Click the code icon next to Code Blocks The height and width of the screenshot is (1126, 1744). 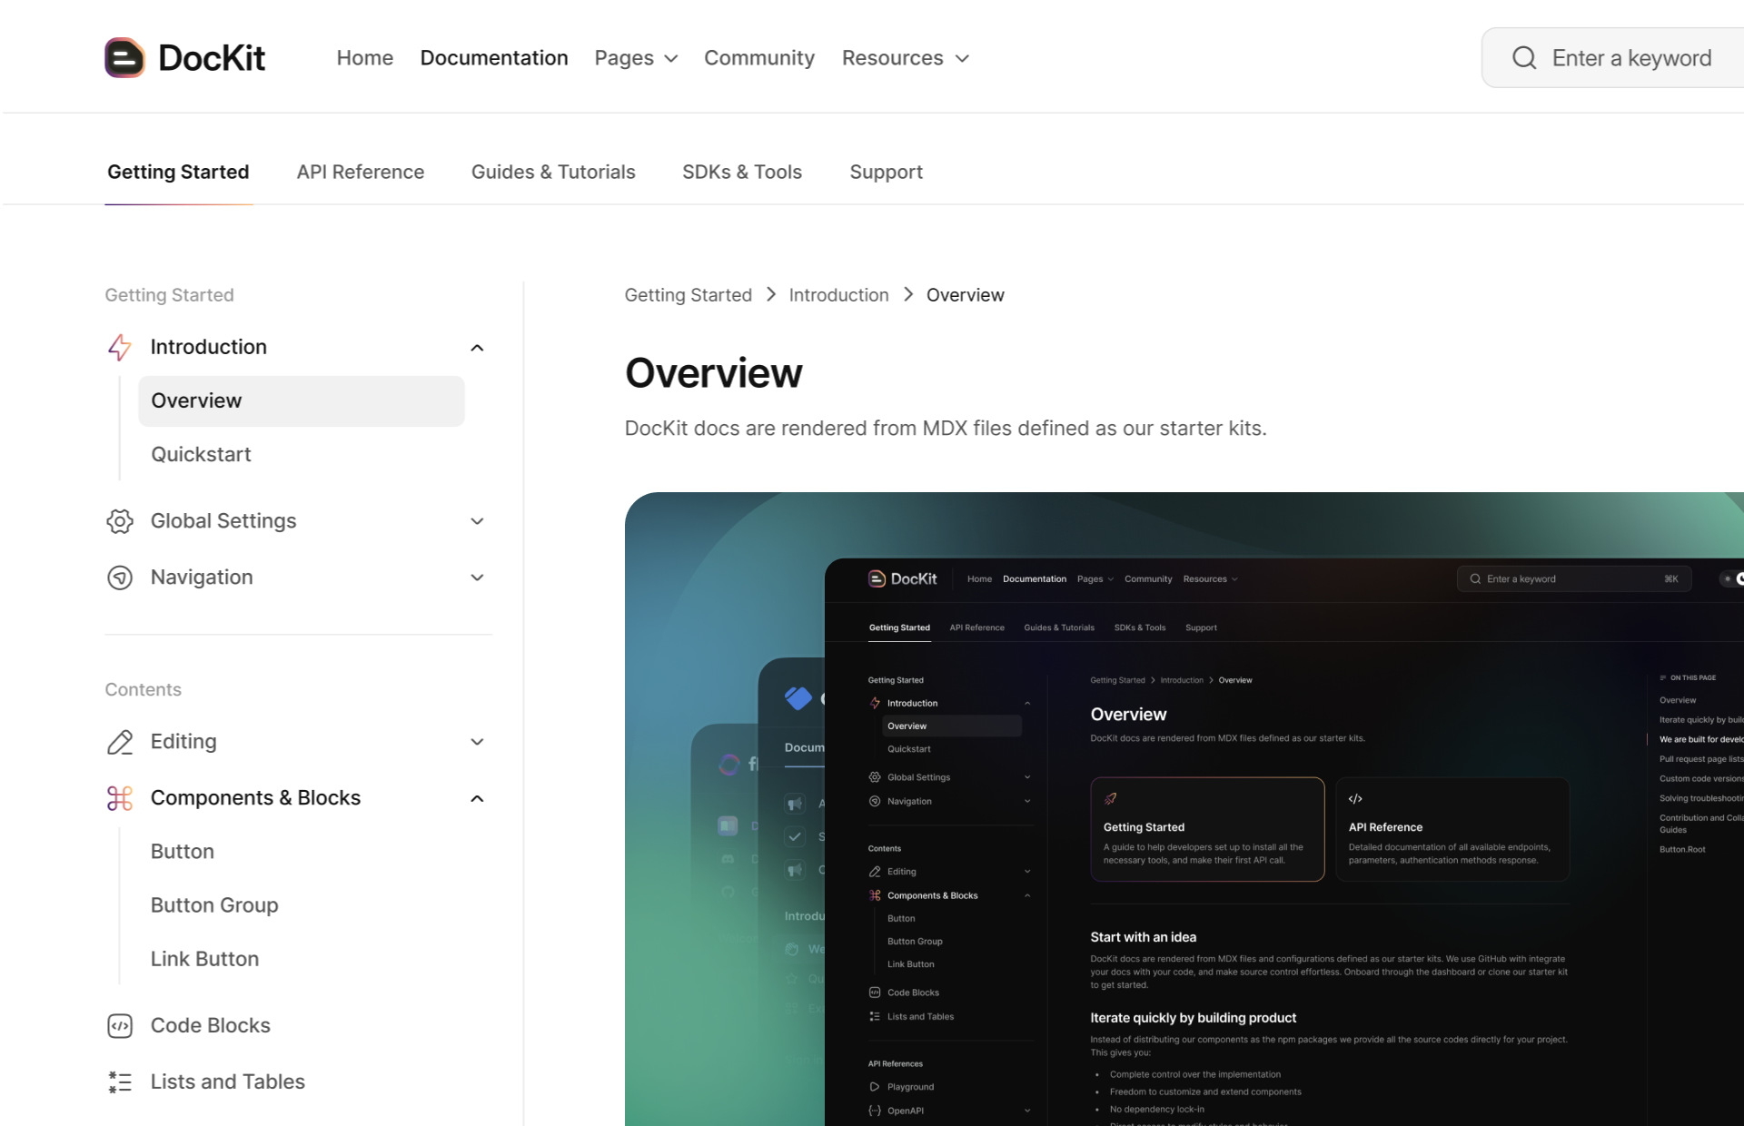tap(119, 1026)
